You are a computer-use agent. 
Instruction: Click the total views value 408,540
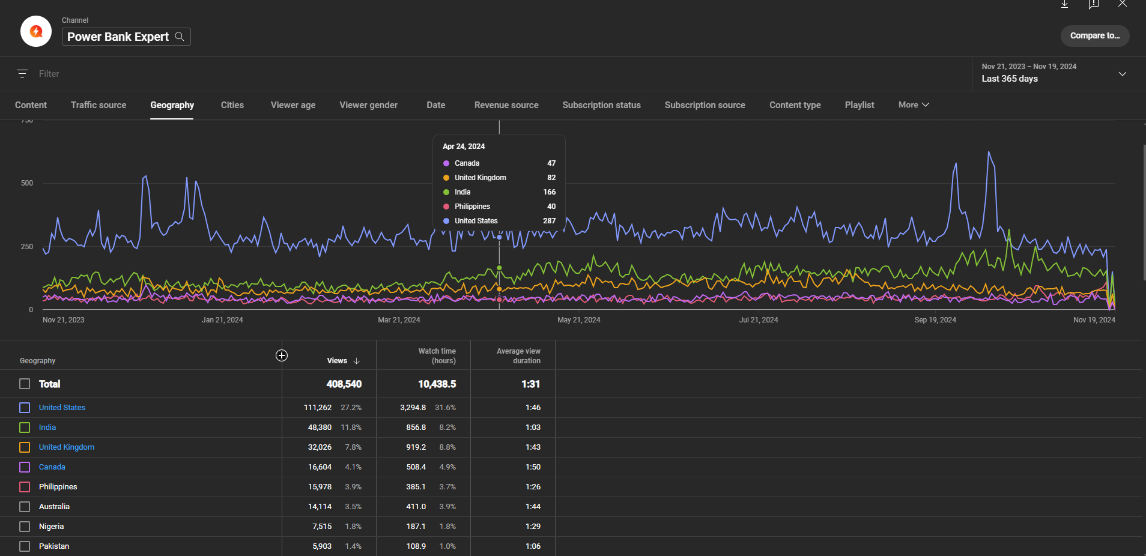(x=344, y=384)
